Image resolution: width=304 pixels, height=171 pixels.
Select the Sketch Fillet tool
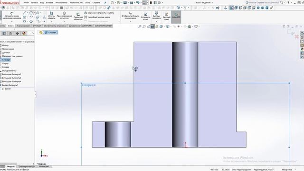point(38,21)
